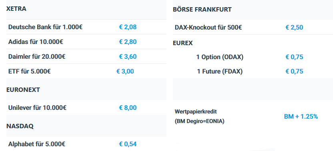
Task: Select the ETF für 5.000€ row
Action: point(86,71)
